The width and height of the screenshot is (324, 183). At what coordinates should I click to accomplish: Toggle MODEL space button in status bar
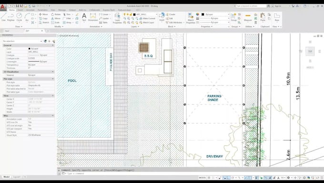tap(202, 178)
